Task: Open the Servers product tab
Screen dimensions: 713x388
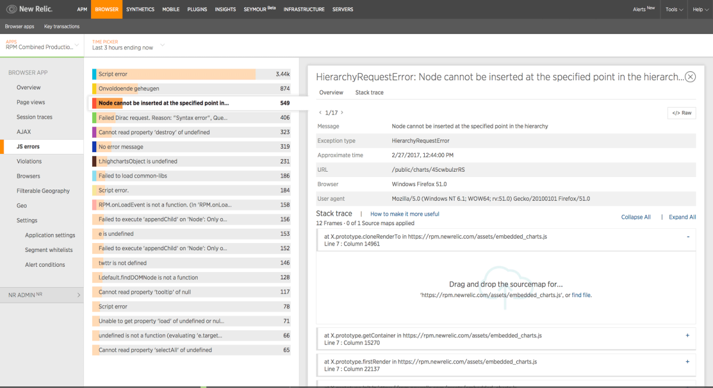Action: point(343,10)
